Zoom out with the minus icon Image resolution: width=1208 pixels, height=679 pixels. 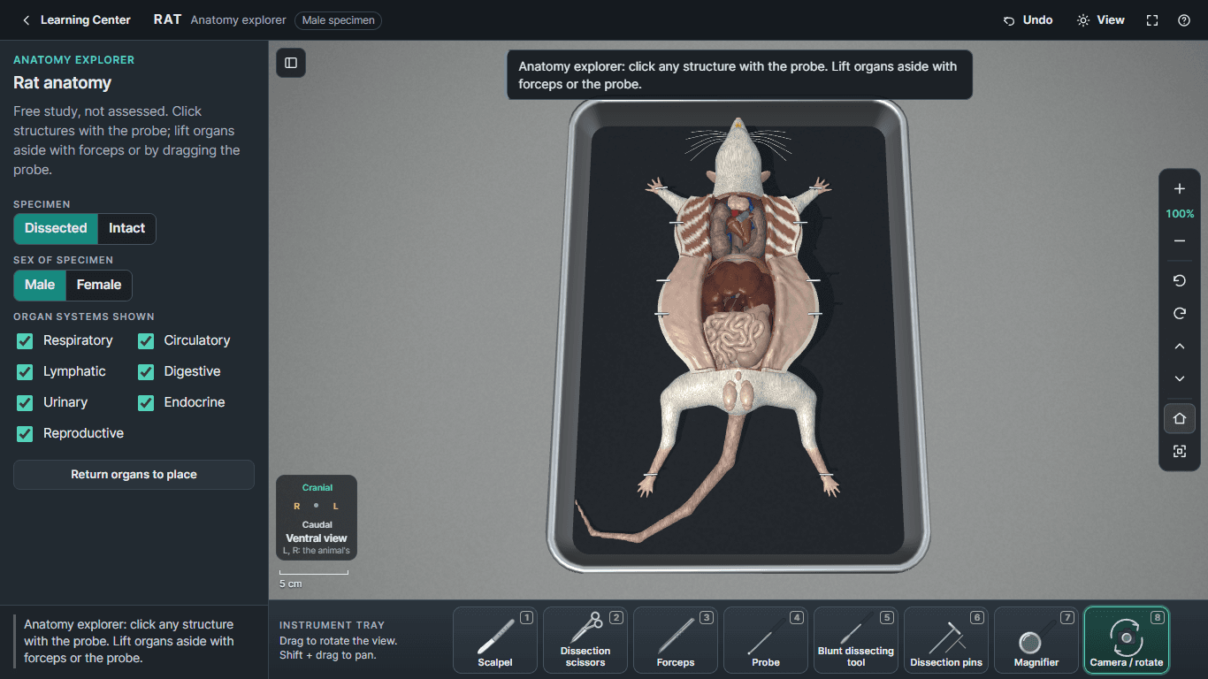(x=1180, y=241)
